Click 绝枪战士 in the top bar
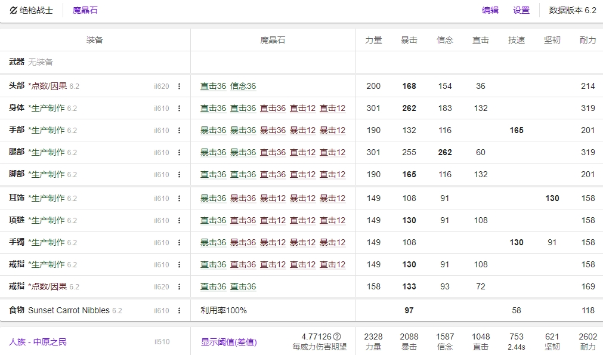The height and width of the screenshot is (355, 603). point(37,10)
